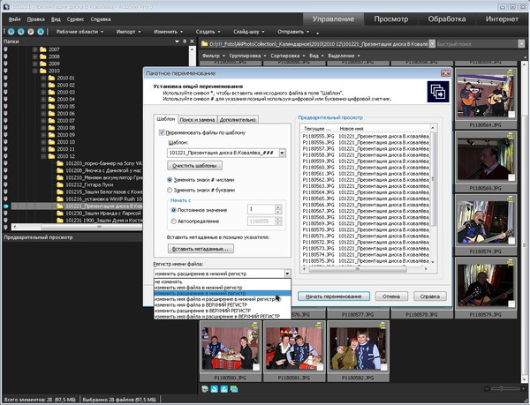Click the Шаблон template text field
Image resolution: width=530 pixels, height=405 pixels.
223,153
